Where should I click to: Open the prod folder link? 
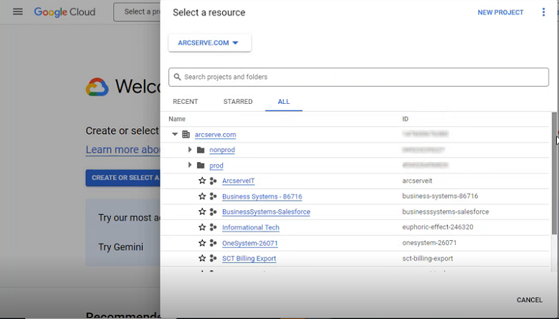(216, 166)
